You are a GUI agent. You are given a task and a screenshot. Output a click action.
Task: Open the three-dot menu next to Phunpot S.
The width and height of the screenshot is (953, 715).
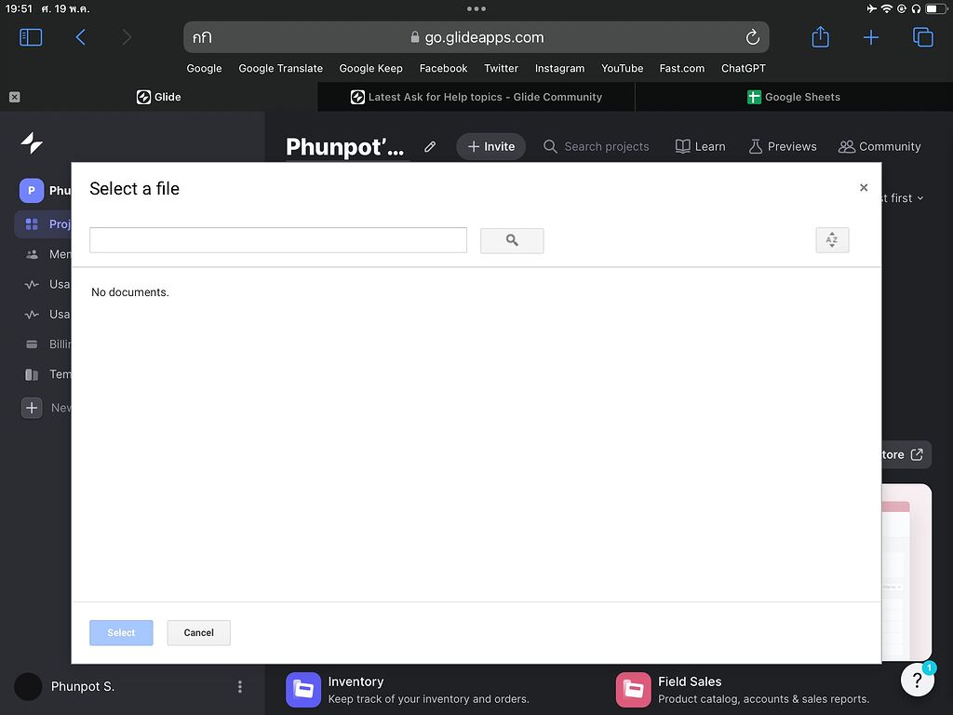pyautogui.click(x=239, y=686)
